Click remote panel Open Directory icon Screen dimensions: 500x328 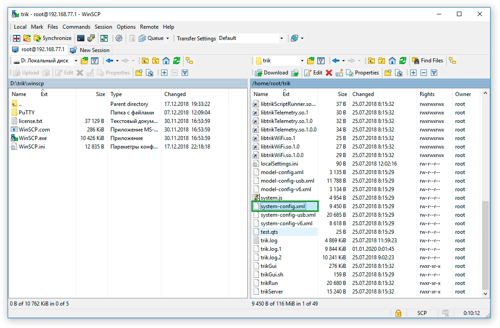point(311,61)
